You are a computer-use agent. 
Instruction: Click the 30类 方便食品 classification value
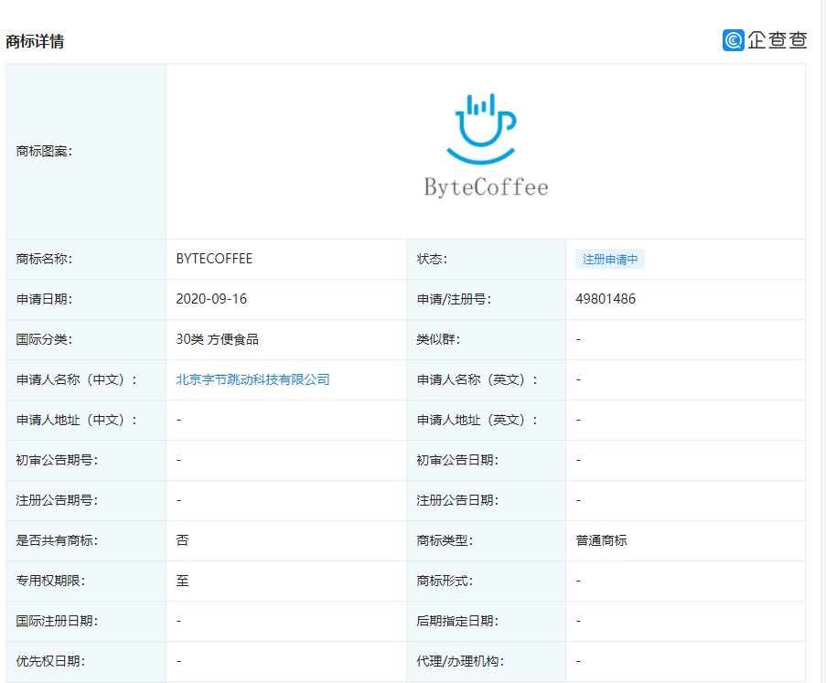tap(217, 339)
